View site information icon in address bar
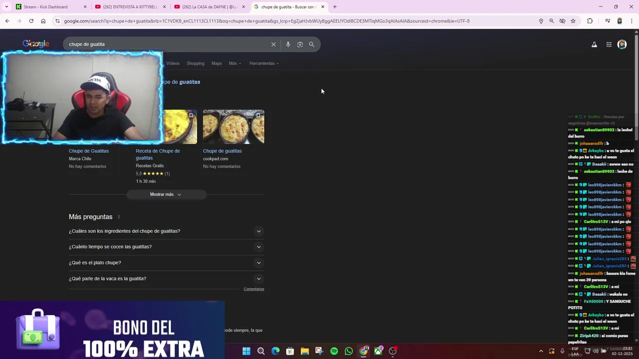639x359 pixels. coord(57,21)
